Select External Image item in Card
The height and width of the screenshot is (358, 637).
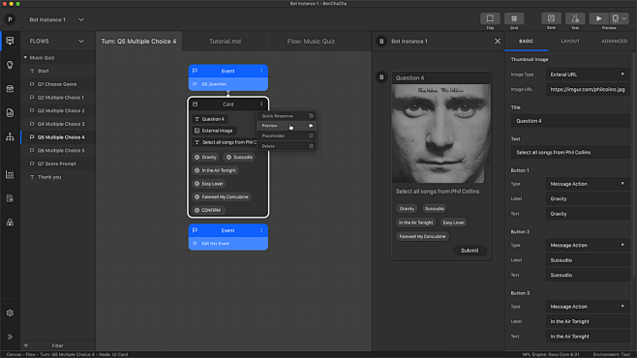[214, 131]
